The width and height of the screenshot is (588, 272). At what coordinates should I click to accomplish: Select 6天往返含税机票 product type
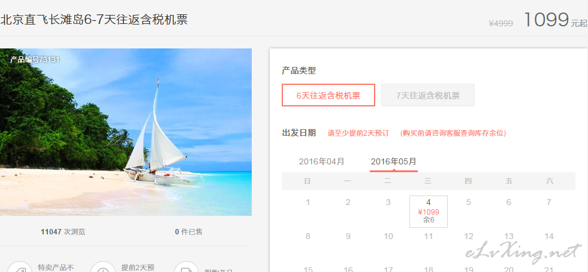click(328, 95)
